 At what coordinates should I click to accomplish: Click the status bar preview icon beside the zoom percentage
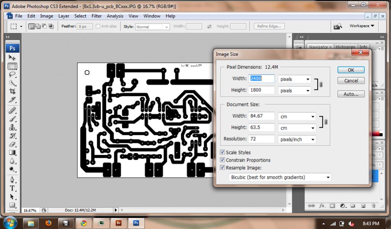tap(44, 210)
